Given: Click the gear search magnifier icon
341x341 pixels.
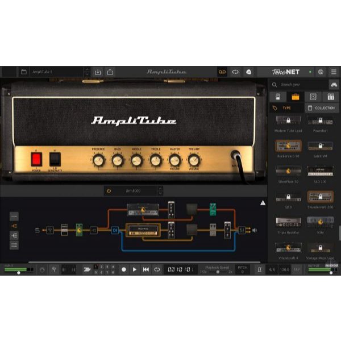Looking at the screenshot, I should click(x=275, y=85).
